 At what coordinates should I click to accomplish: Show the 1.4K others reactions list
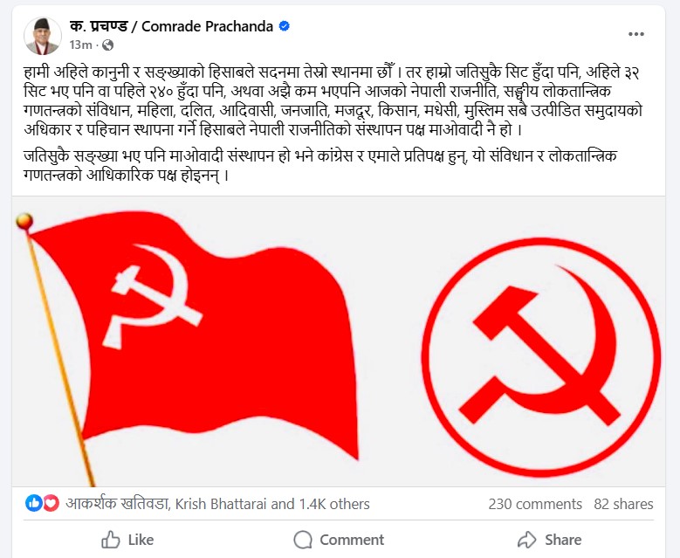click(x=334, y=504)
